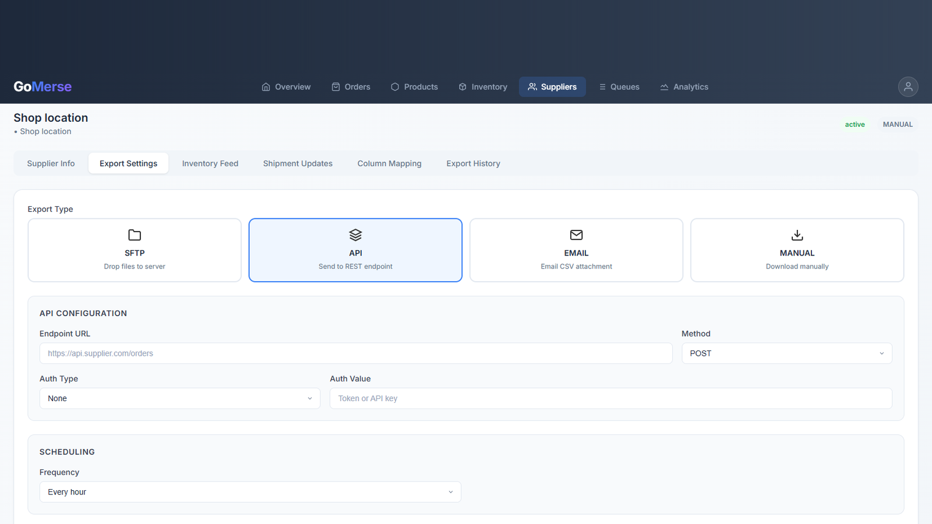Click the Export Type label
This screenshot has height=524, width=932.
pos(50,209)
